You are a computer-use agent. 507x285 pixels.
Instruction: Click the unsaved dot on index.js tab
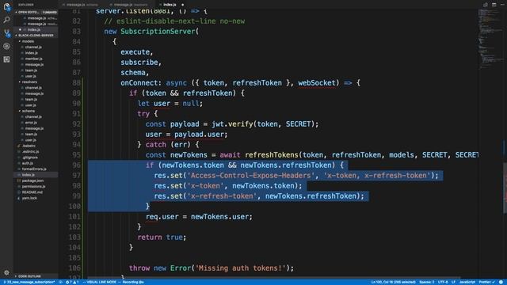click(x=182, y=5)
